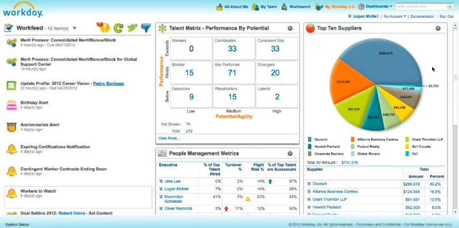Click Key Performer count 71
The height and width of the screenshot is (228, 459).
point(232,73)
